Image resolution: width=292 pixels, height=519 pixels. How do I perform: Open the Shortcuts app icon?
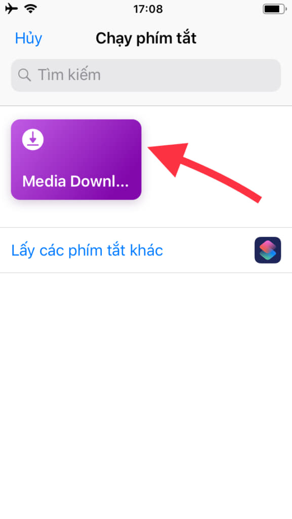pos(268,250)
